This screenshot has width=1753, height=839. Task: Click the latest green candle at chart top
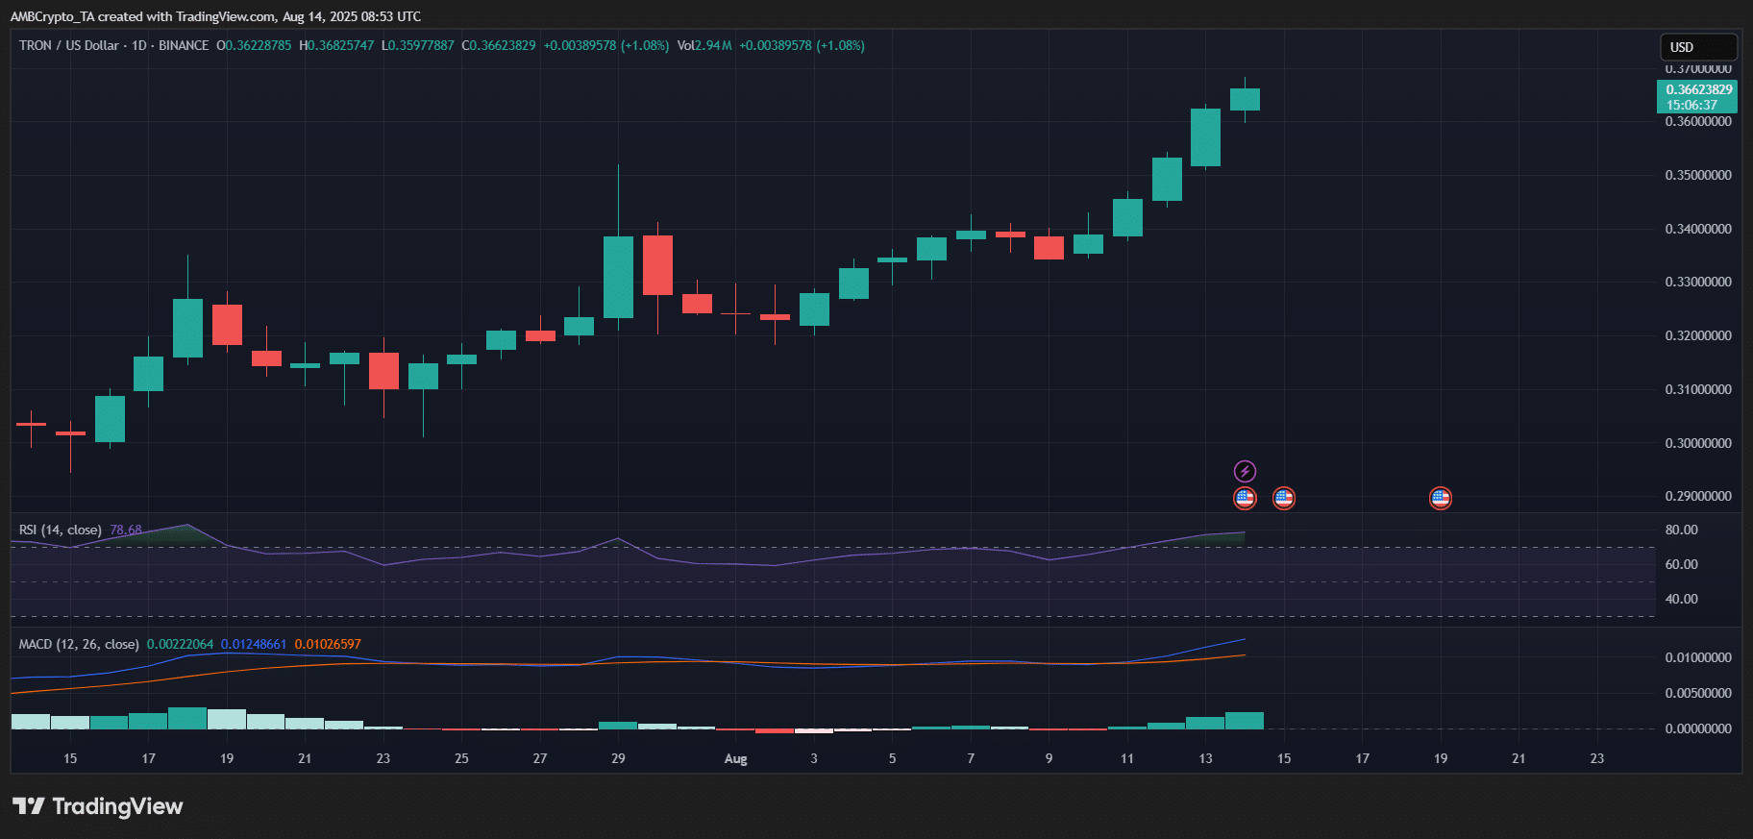point(1245,99)
